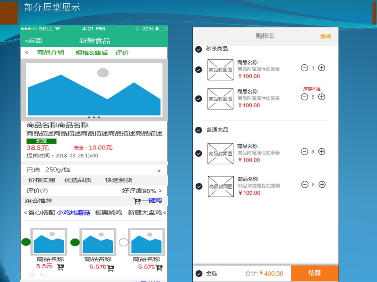Add second combo product to cart
The image size is (377, 282).
pyautogui.click(x=110, y=268)
